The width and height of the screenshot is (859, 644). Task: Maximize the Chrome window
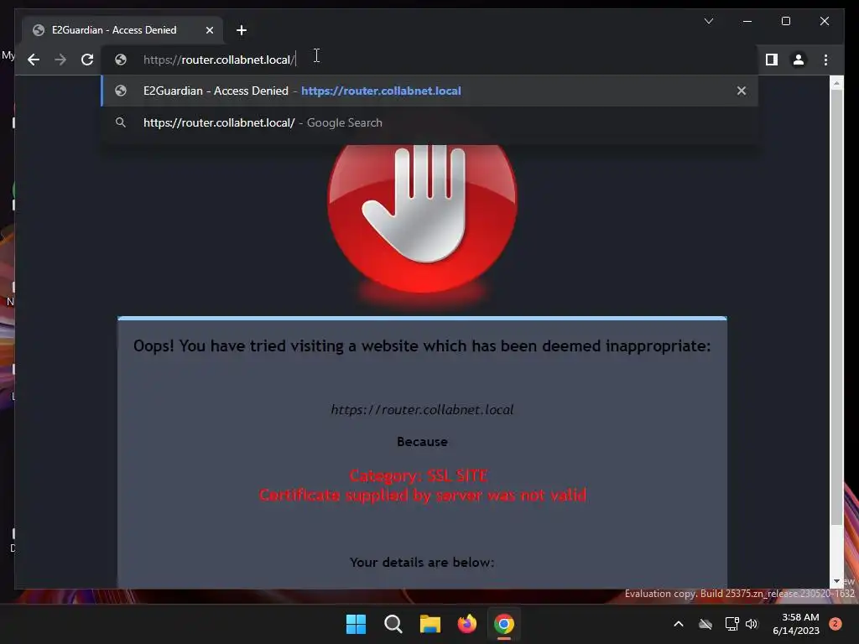785,21
